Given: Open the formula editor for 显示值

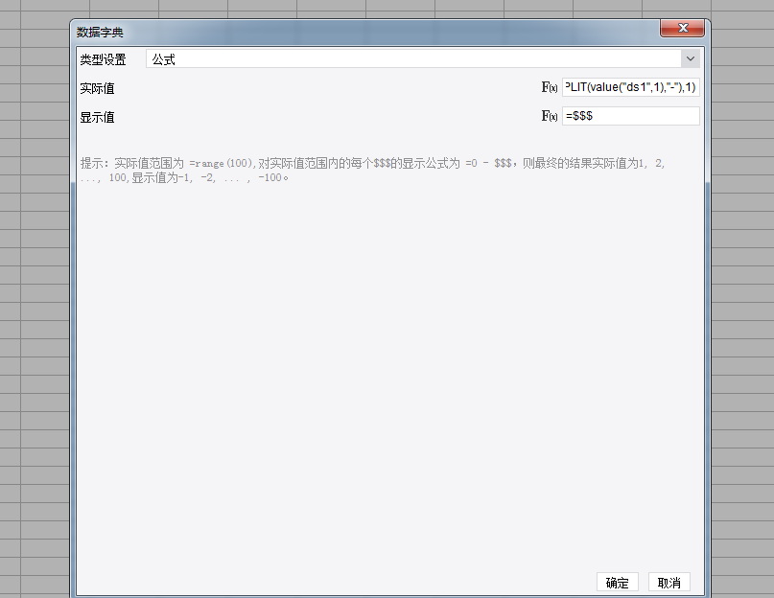Looking at the screenshot, I should [x=550, y=116].
